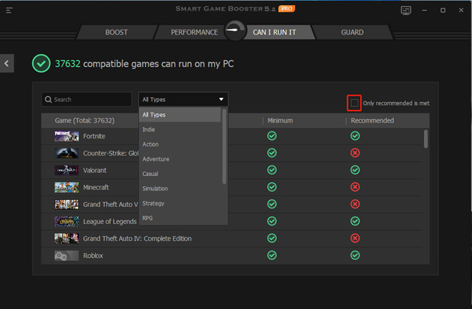Select the Roblox game name

coord(93,256)
